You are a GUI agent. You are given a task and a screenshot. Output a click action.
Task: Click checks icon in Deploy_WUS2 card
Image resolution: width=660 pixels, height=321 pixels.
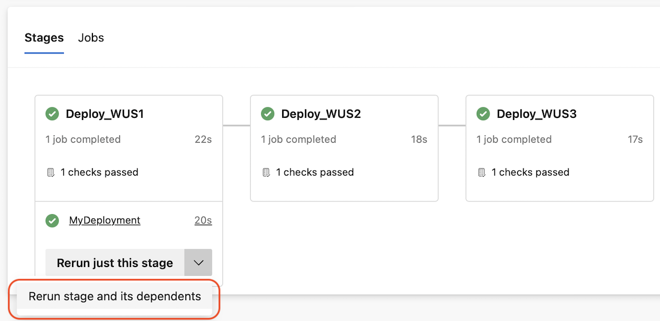266,172
